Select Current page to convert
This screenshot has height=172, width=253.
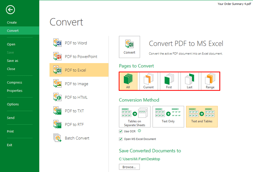tap(148, 81)
